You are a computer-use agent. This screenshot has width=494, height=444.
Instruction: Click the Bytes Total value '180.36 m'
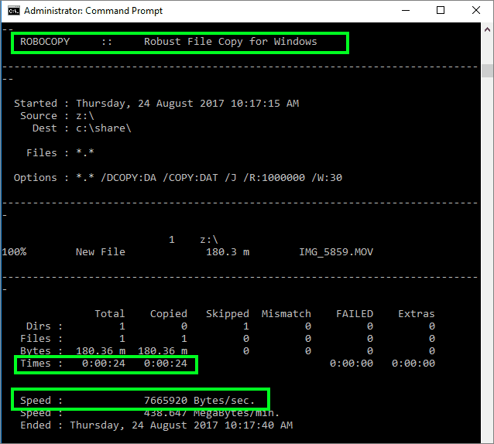pyautogui.click(x=101, y=351)
